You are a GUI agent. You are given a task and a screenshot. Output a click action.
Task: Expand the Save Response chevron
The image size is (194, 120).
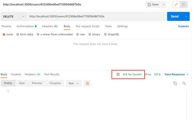(187, 74)
